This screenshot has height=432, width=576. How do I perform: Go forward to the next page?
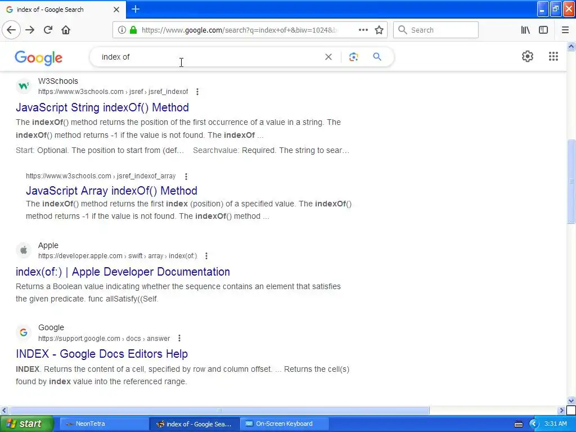point(30,30)
